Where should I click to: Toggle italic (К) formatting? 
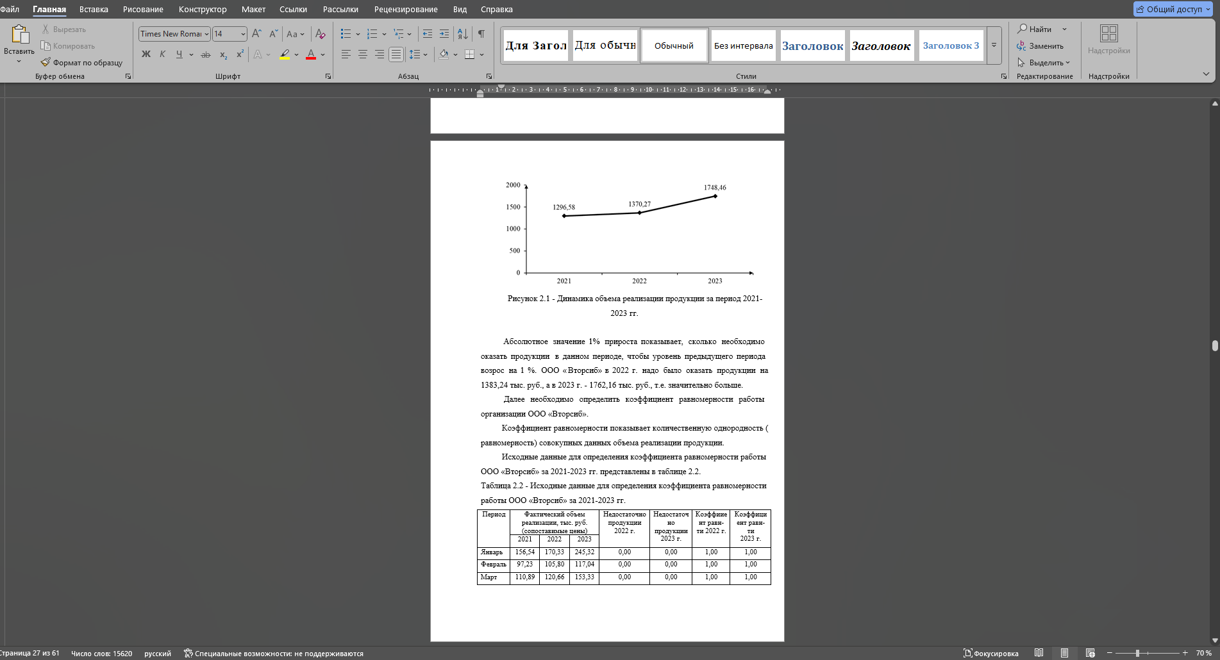click(162, 54)
